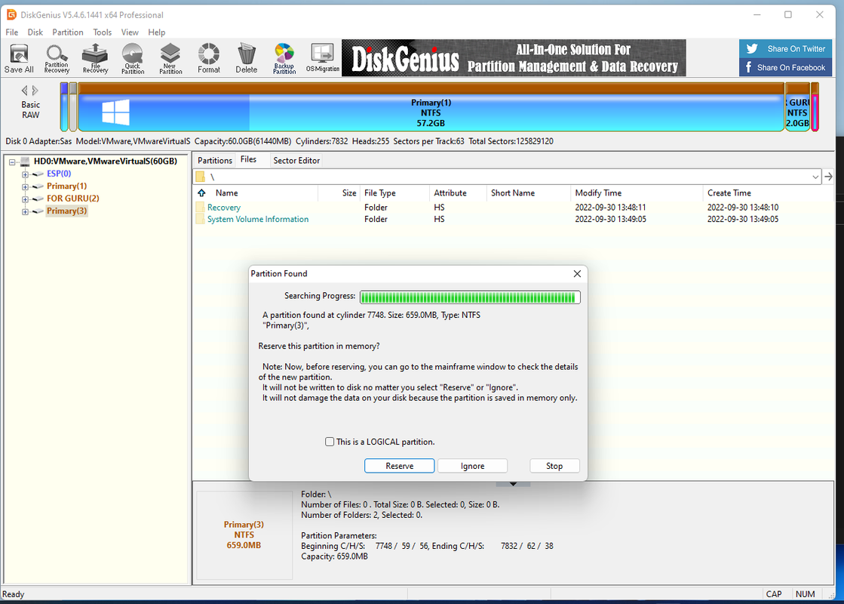Image resolution: width=844 pixels, height=604 pixels.
Task: Click the DiskGenius app logo in title bar
Action: (x=11, y=14)
